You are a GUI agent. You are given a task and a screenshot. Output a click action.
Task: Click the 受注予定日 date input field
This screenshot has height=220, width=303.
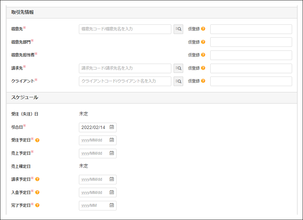[98, 140]
